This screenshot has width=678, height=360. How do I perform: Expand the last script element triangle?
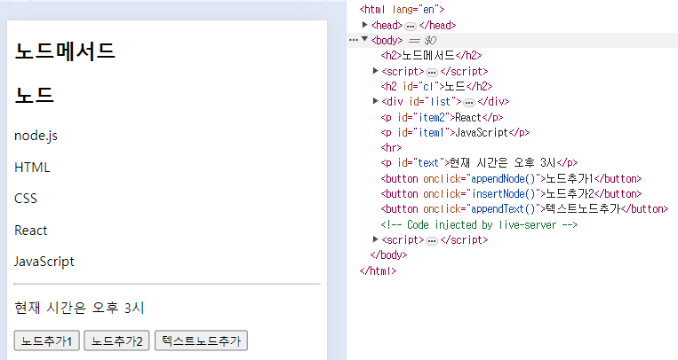click(375, 239)
